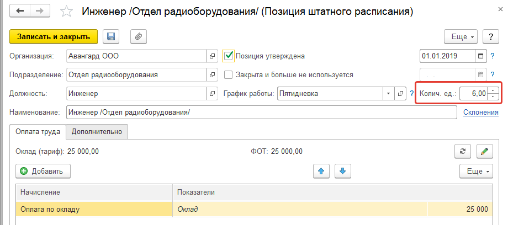The image size is (508, 225).
Task: Click the green pencil edit icon
Action: (484, 151)
